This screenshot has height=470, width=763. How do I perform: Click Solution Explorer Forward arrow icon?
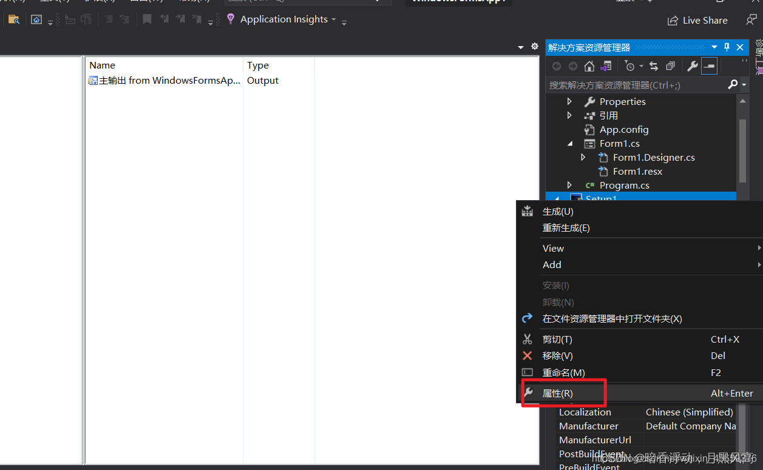point(573,66)
